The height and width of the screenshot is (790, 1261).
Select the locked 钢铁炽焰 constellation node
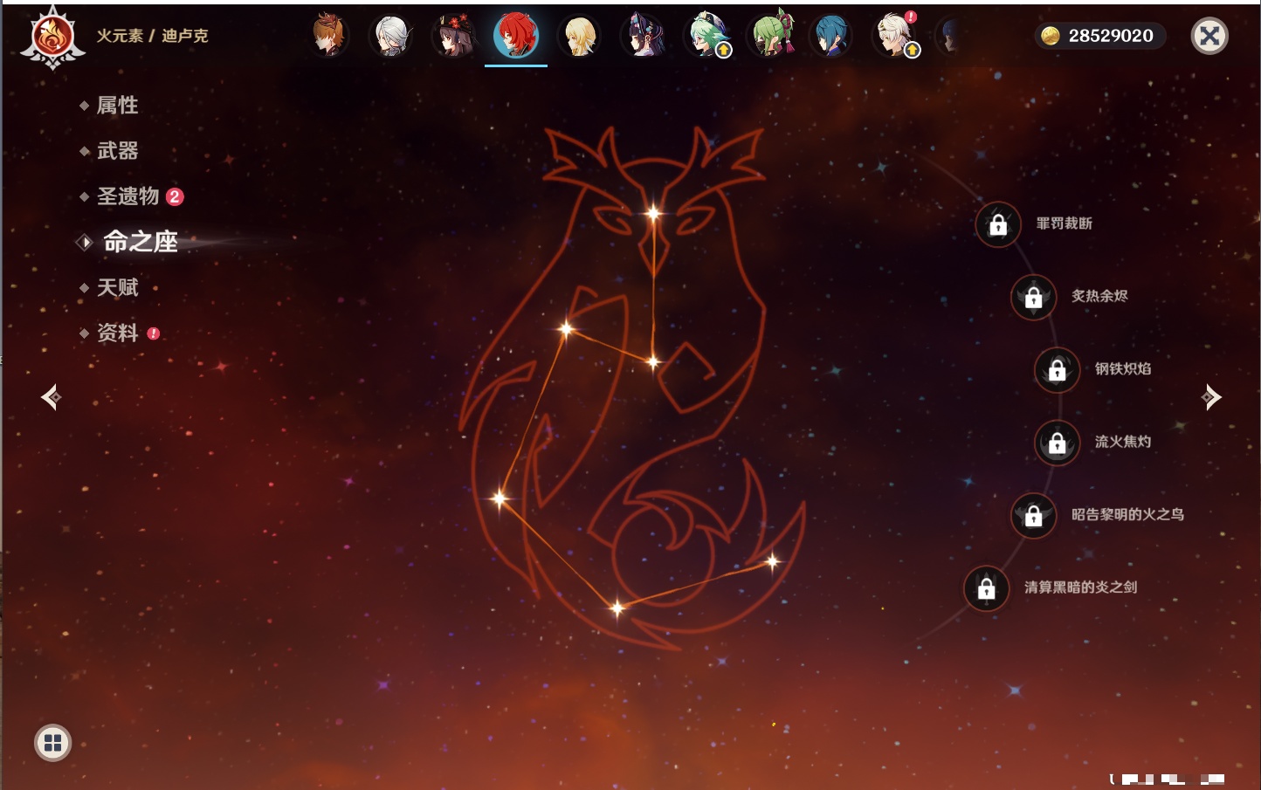pyautogui.click(x=1057, y=369)
